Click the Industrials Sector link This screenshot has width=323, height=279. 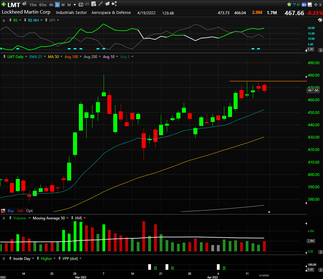(71, 13)
